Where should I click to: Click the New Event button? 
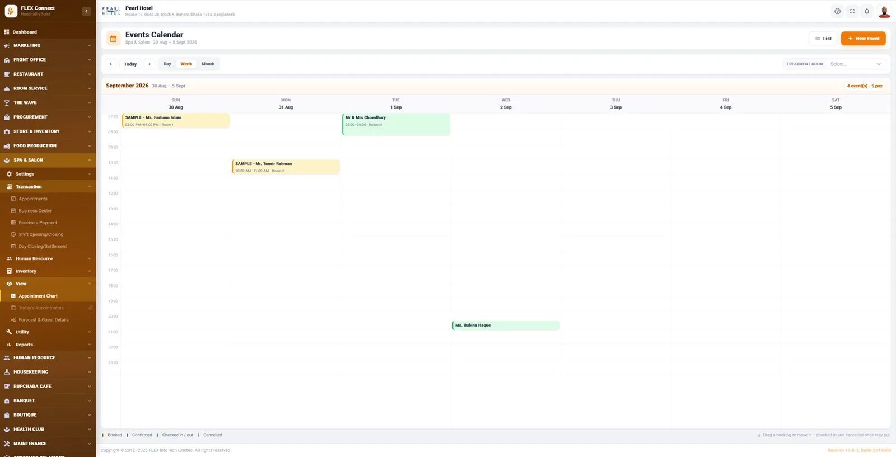(863, 39)
